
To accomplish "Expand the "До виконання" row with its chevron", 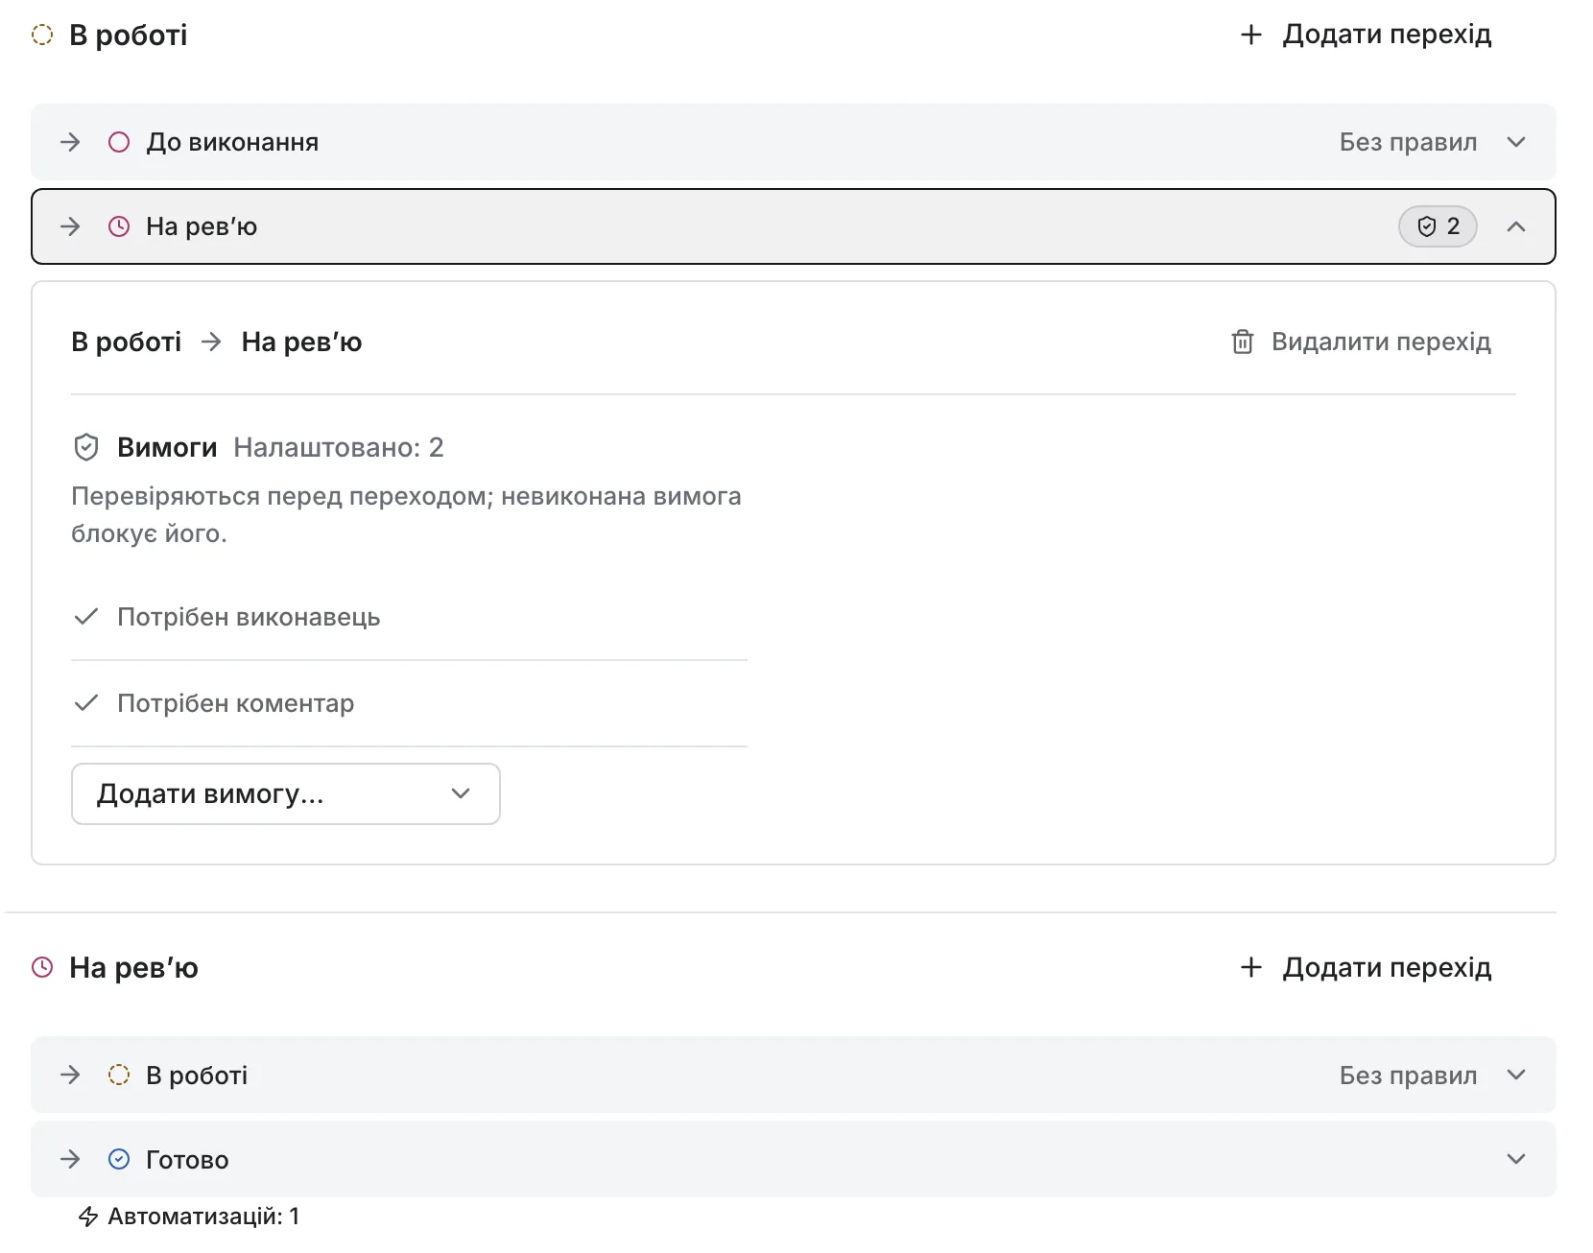I will point(1516,142).
